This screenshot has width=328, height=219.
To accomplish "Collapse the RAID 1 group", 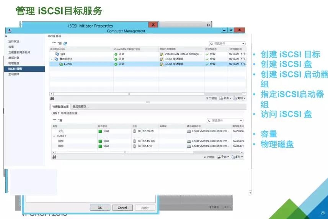I will pyautogui.click(x=54, y=136).
